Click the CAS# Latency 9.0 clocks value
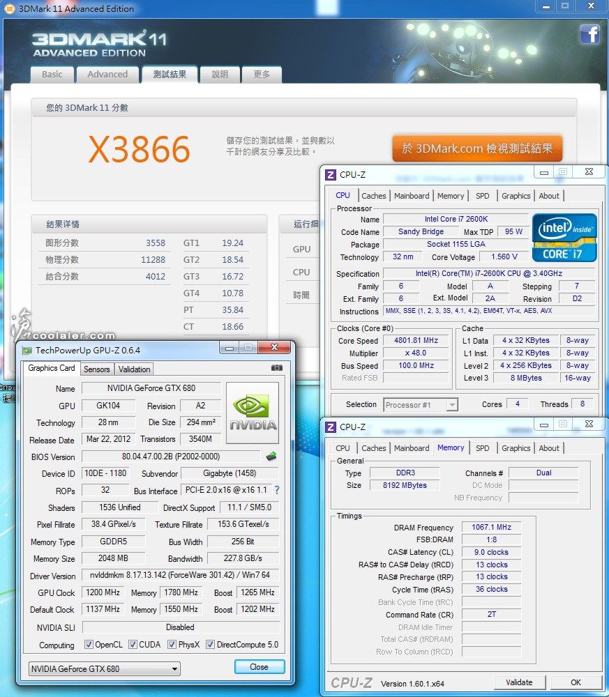This screenshot has width=609, height=697. click(491, 552)
